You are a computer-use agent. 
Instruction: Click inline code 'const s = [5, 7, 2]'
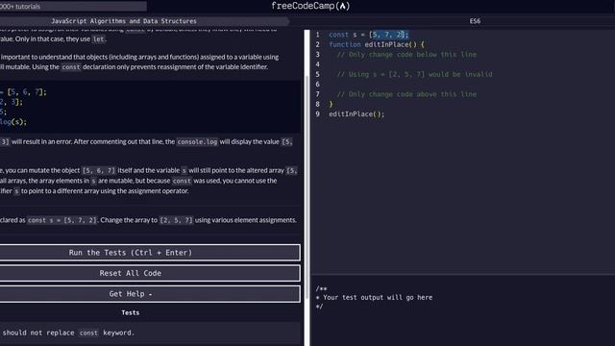point(61,220)
